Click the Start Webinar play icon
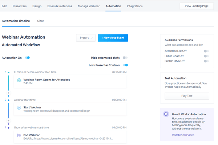The height and width of the screenshot is (145, 218). tap(19, 108)
